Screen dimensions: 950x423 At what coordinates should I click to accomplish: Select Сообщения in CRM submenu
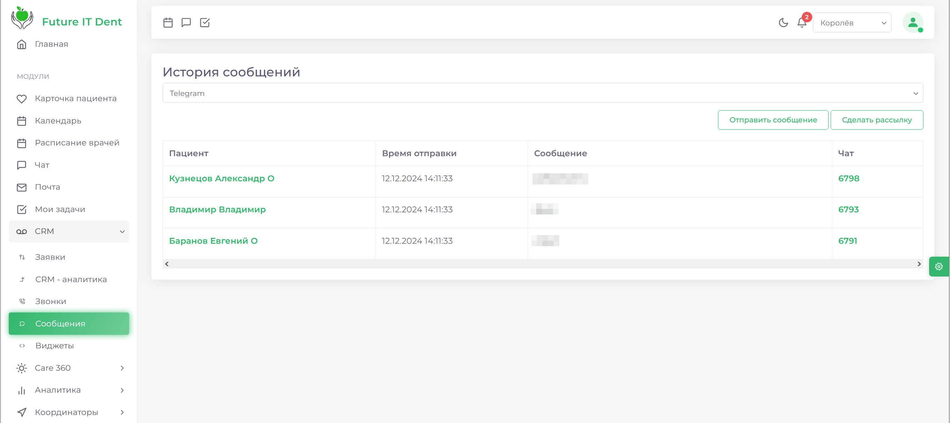coord(69,324)
